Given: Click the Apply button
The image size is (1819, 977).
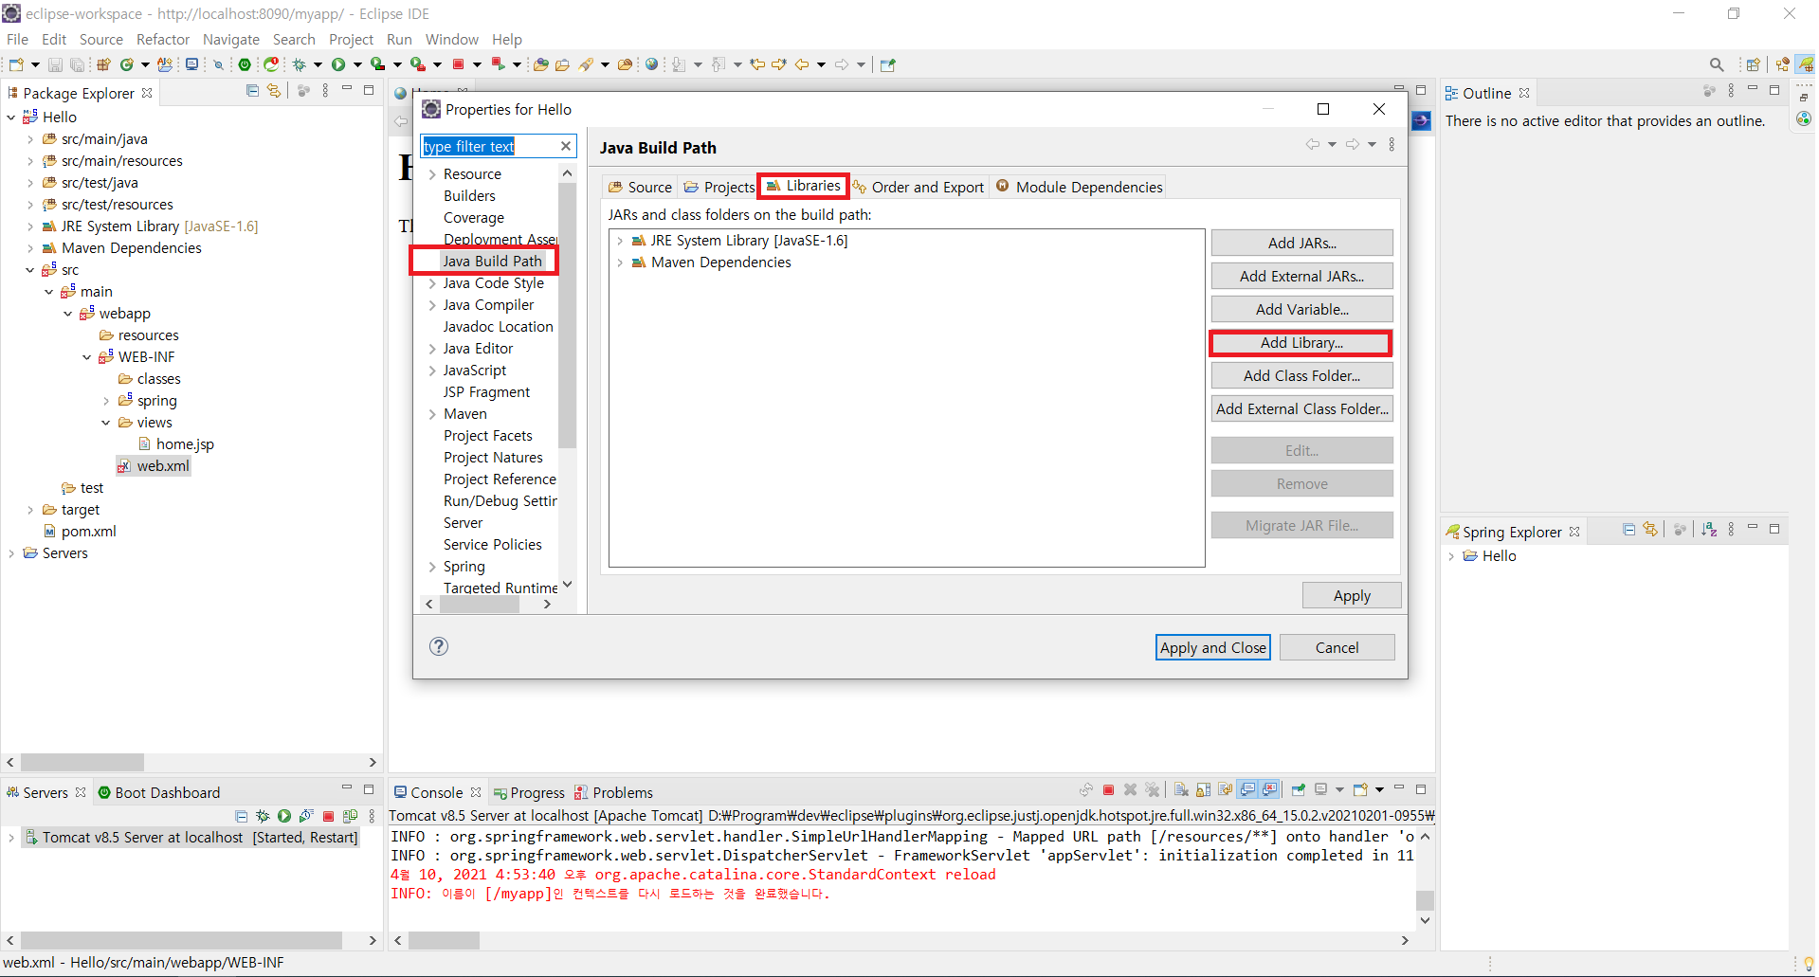Looking at the screenshot, I should pos(1352,595).
